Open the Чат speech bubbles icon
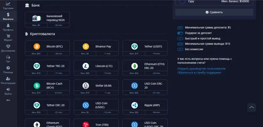The height and width of the screenshot is (127, 263). point(8,57)
